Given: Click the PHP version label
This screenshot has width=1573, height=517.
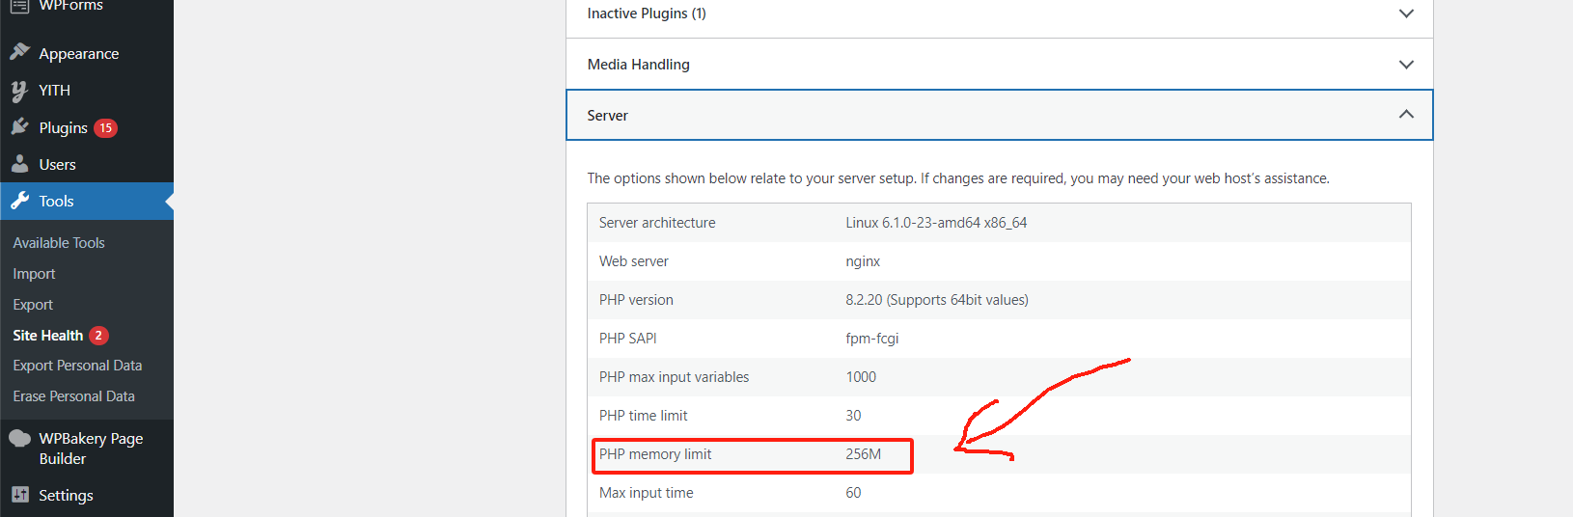Looking at the screenshot, I should coord(636,300).
